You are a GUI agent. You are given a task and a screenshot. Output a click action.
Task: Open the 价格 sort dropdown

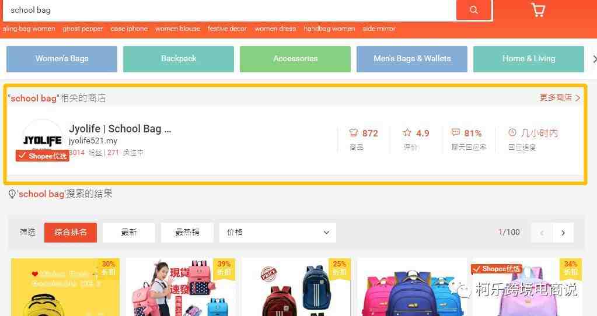point(278,233)
